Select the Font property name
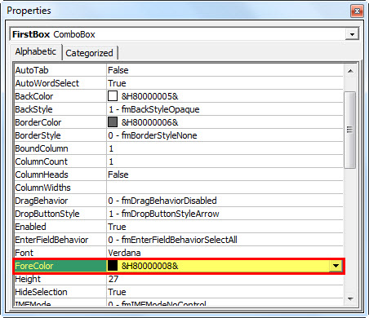 pos(24,253)
